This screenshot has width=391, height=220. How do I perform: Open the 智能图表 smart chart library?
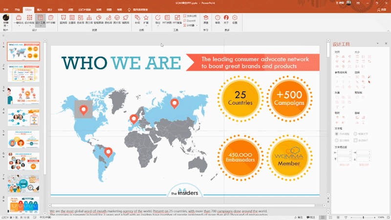[x=99, y=19]
